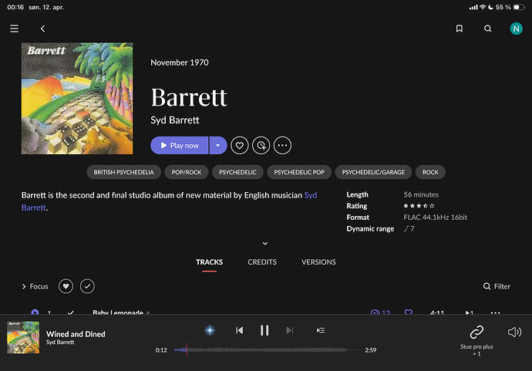Click the 56 minutes length value
The height and width of the screenshot is (371, 532).
[x=421, y=194]
